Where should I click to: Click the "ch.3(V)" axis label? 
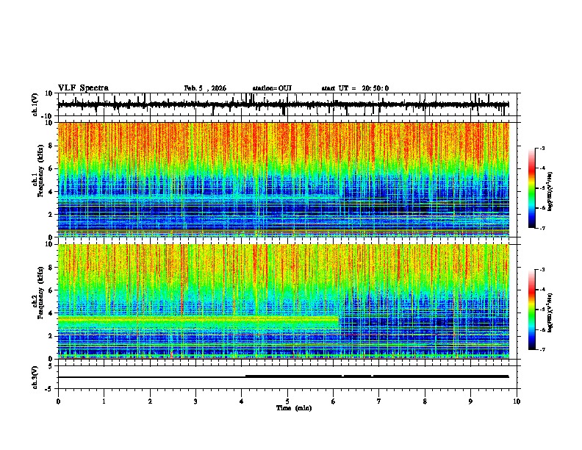coord(35,377)
